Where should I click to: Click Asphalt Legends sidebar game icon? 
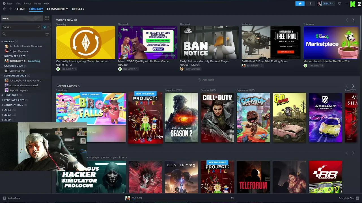pos(7,90)
